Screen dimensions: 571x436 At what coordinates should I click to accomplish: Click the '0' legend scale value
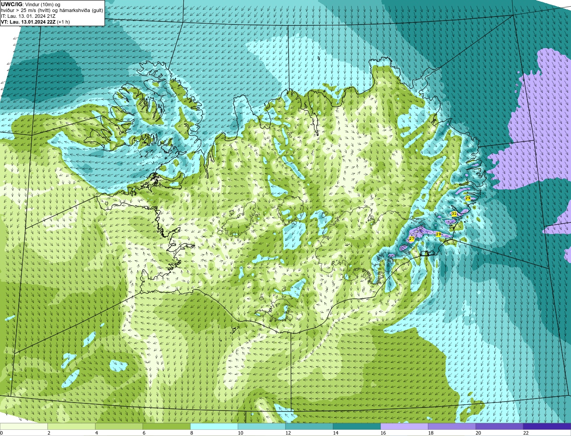(1, 433)
